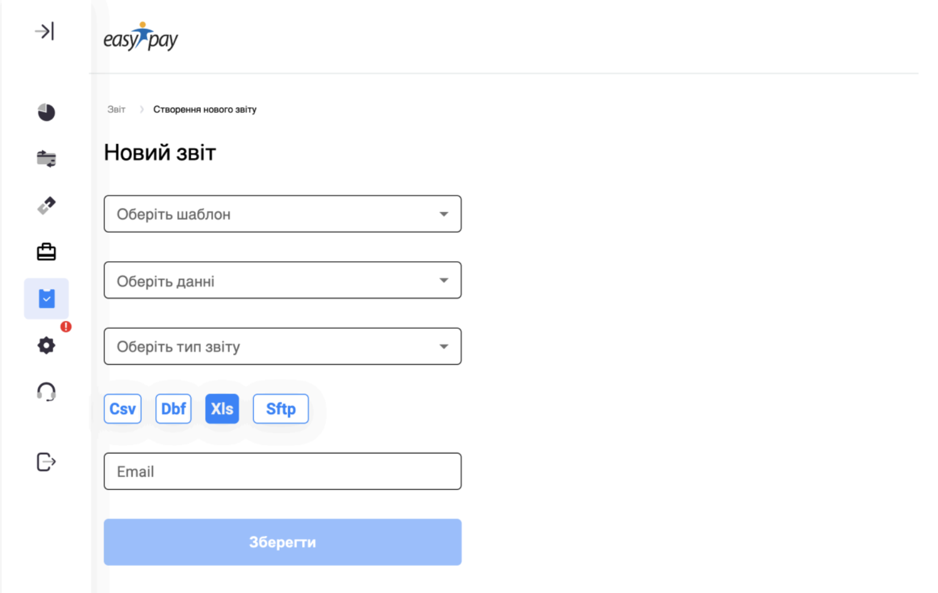
Task: Select the highlighted reports clipboard icon
Action: [x=46, y=299]
